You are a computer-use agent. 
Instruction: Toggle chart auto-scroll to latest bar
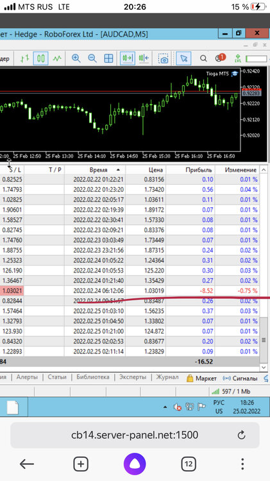128,58
